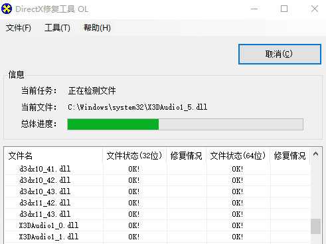Image resolution: width=326 pixels, height=244 pixels.
Task: Close the DirectX repair tool window
Action: click(x=314, y=9)
